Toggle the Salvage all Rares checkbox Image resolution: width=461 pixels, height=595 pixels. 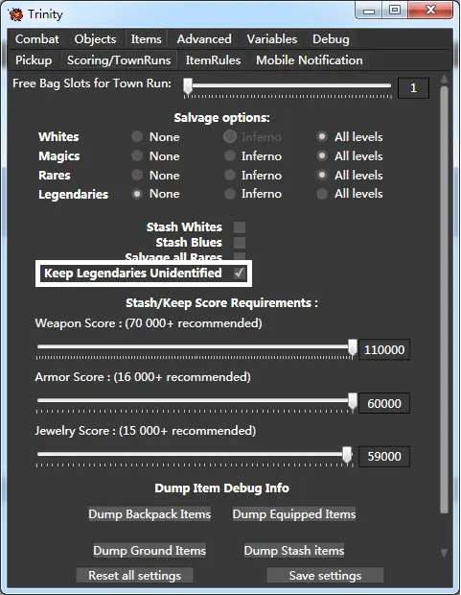[240, 256]
